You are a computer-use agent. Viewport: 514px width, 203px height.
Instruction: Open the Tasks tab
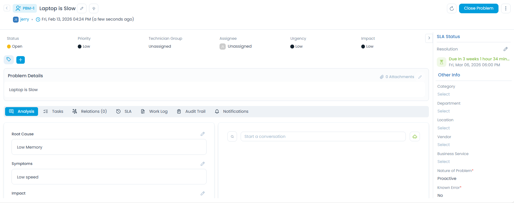53,111
